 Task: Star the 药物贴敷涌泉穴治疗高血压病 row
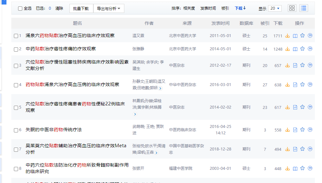[303, 84]
